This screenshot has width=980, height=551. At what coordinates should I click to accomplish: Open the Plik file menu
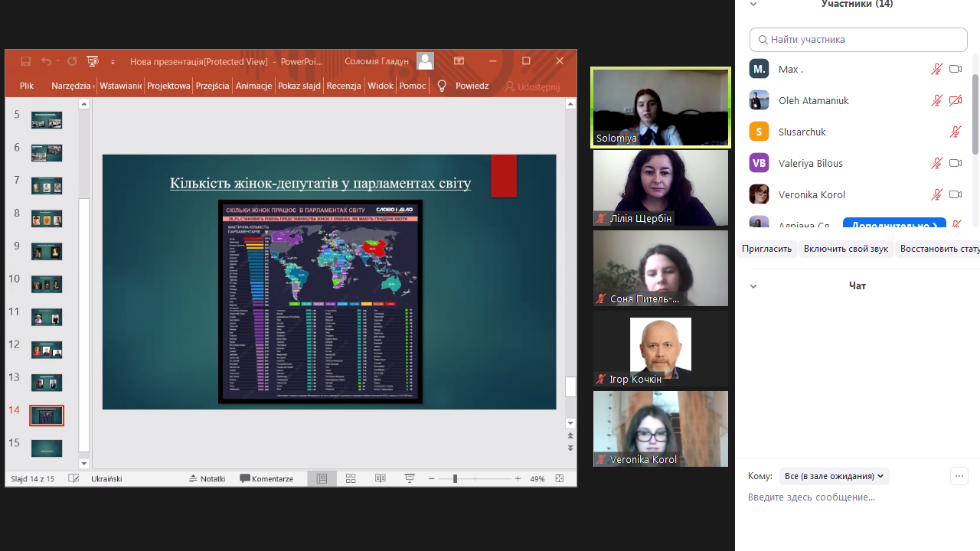[27, 86]
